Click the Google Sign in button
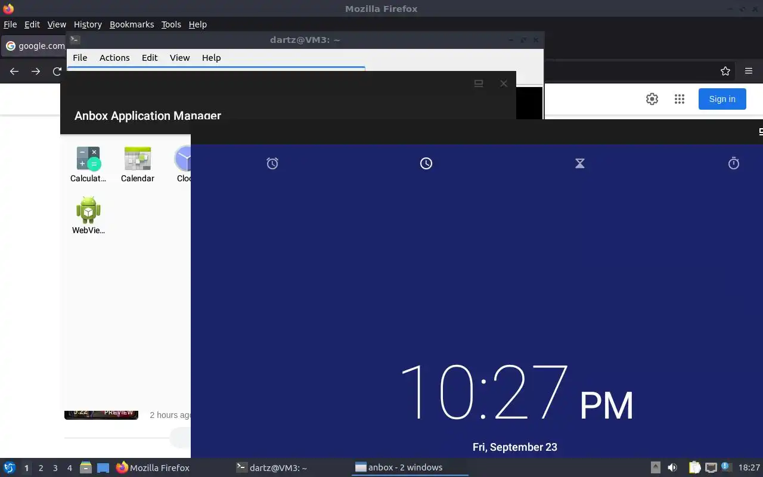 [722, 99]
